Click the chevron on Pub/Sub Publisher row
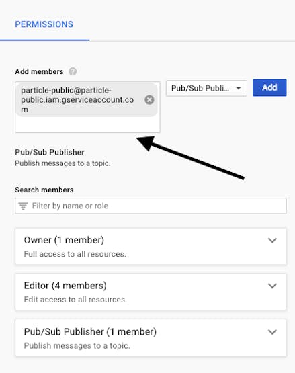Viewport: 295px width, 373px height. tap(272, 332)
